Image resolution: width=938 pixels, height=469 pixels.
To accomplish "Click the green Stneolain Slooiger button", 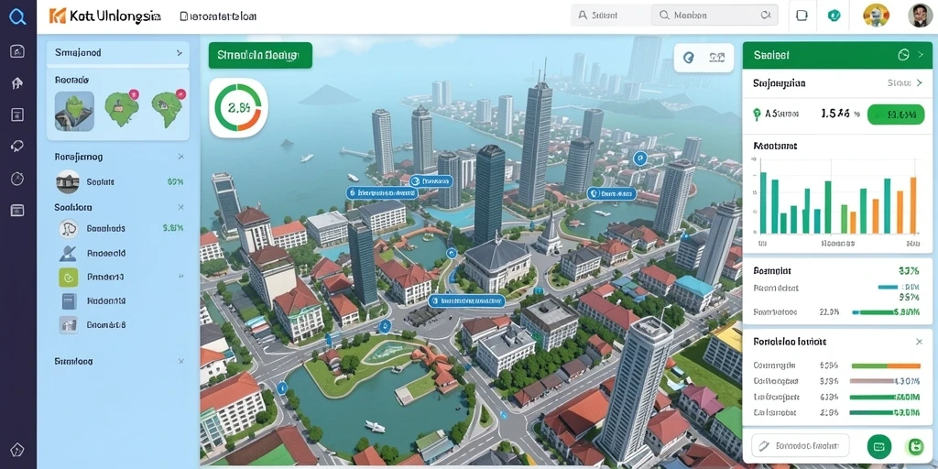I will (x=260, y=55).
